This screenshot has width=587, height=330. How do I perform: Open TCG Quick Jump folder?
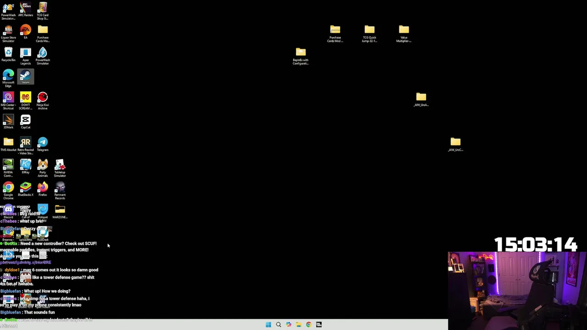tap(370, 33)
